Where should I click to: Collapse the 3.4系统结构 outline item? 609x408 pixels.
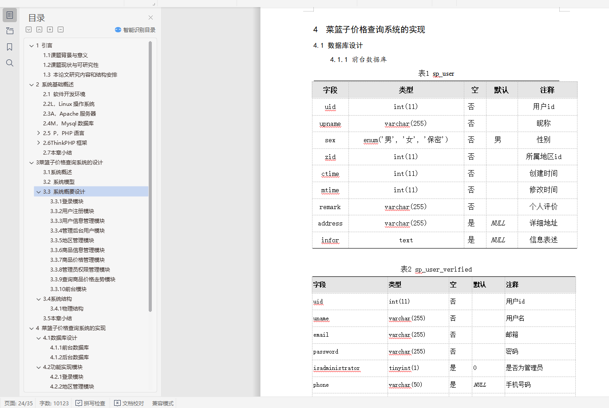click(x=39, y=299)
